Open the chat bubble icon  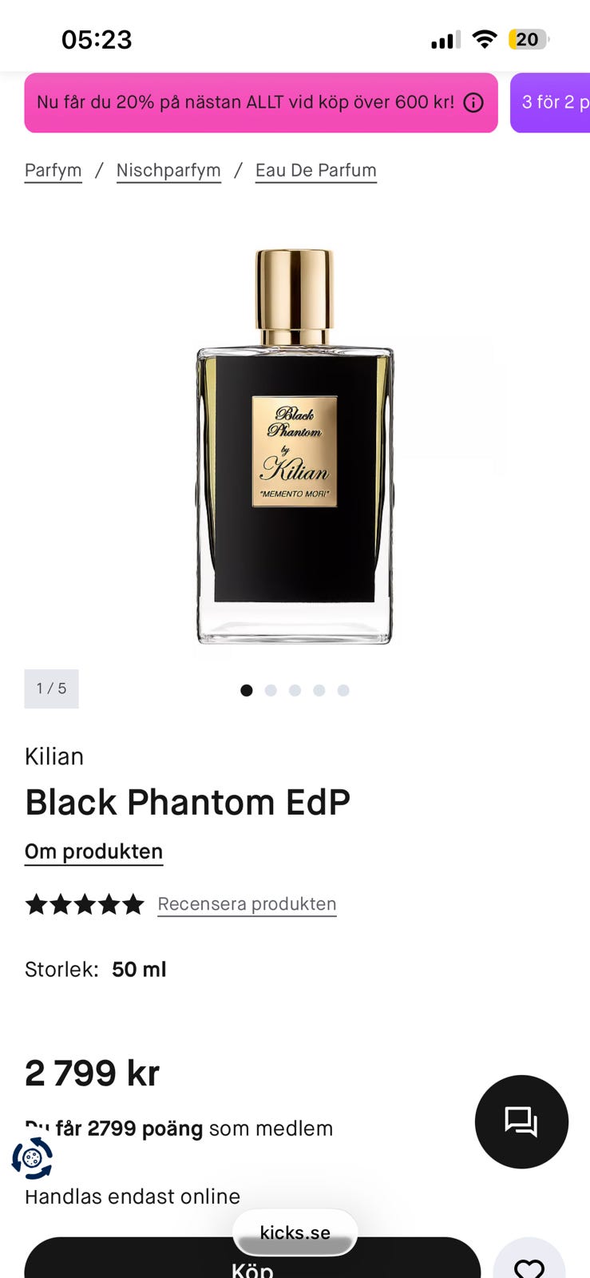point(521,1121)
